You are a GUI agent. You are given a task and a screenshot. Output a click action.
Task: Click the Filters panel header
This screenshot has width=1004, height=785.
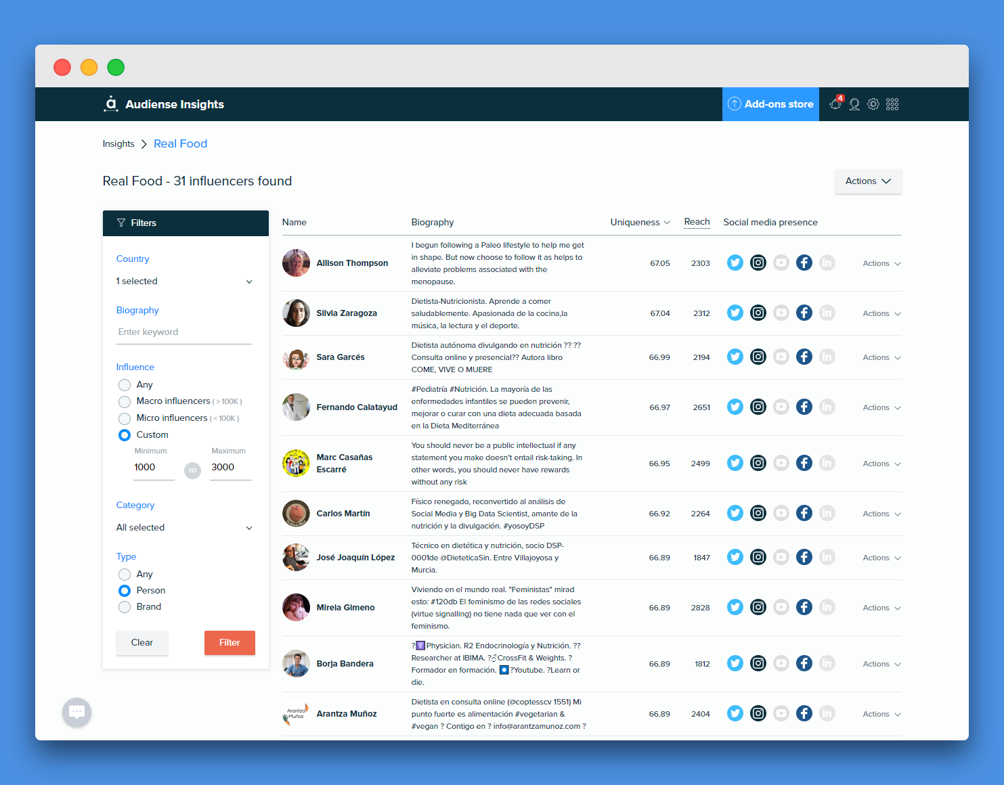pos(185,223)
